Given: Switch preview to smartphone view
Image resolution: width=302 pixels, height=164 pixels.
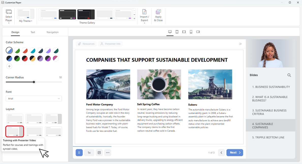Looking at the screenshot, I should pyautogui.click(x=191, y=32).
